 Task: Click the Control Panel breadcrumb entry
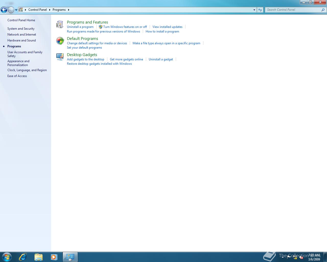(38, 9)
